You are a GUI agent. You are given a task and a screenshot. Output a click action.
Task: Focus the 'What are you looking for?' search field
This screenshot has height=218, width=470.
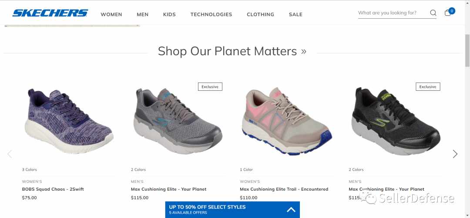[393, 13]
